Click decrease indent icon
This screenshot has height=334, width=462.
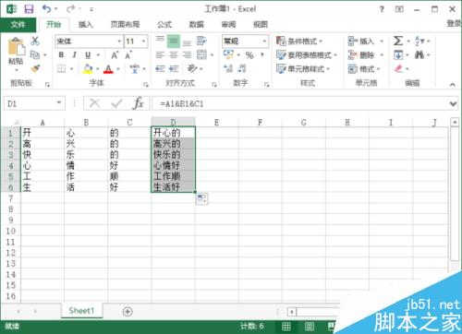coord(160,68)
